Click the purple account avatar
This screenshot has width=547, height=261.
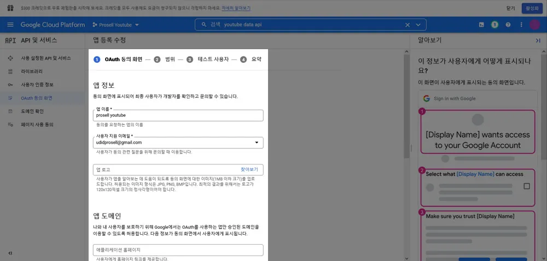tap(534, 25)
